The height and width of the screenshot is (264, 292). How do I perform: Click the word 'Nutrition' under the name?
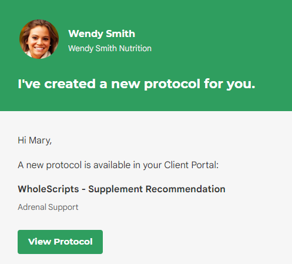click(x=135, y=48)
